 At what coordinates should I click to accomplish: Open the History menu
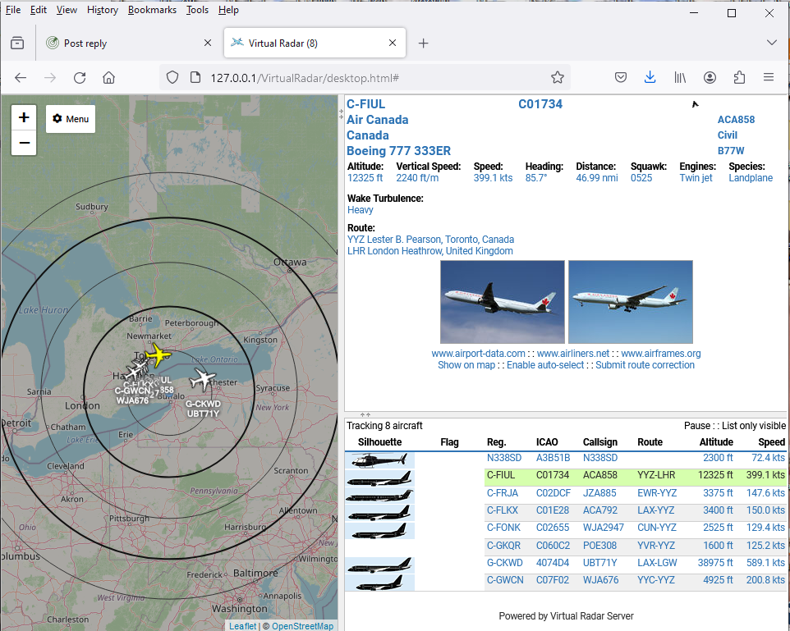[103, 10]
